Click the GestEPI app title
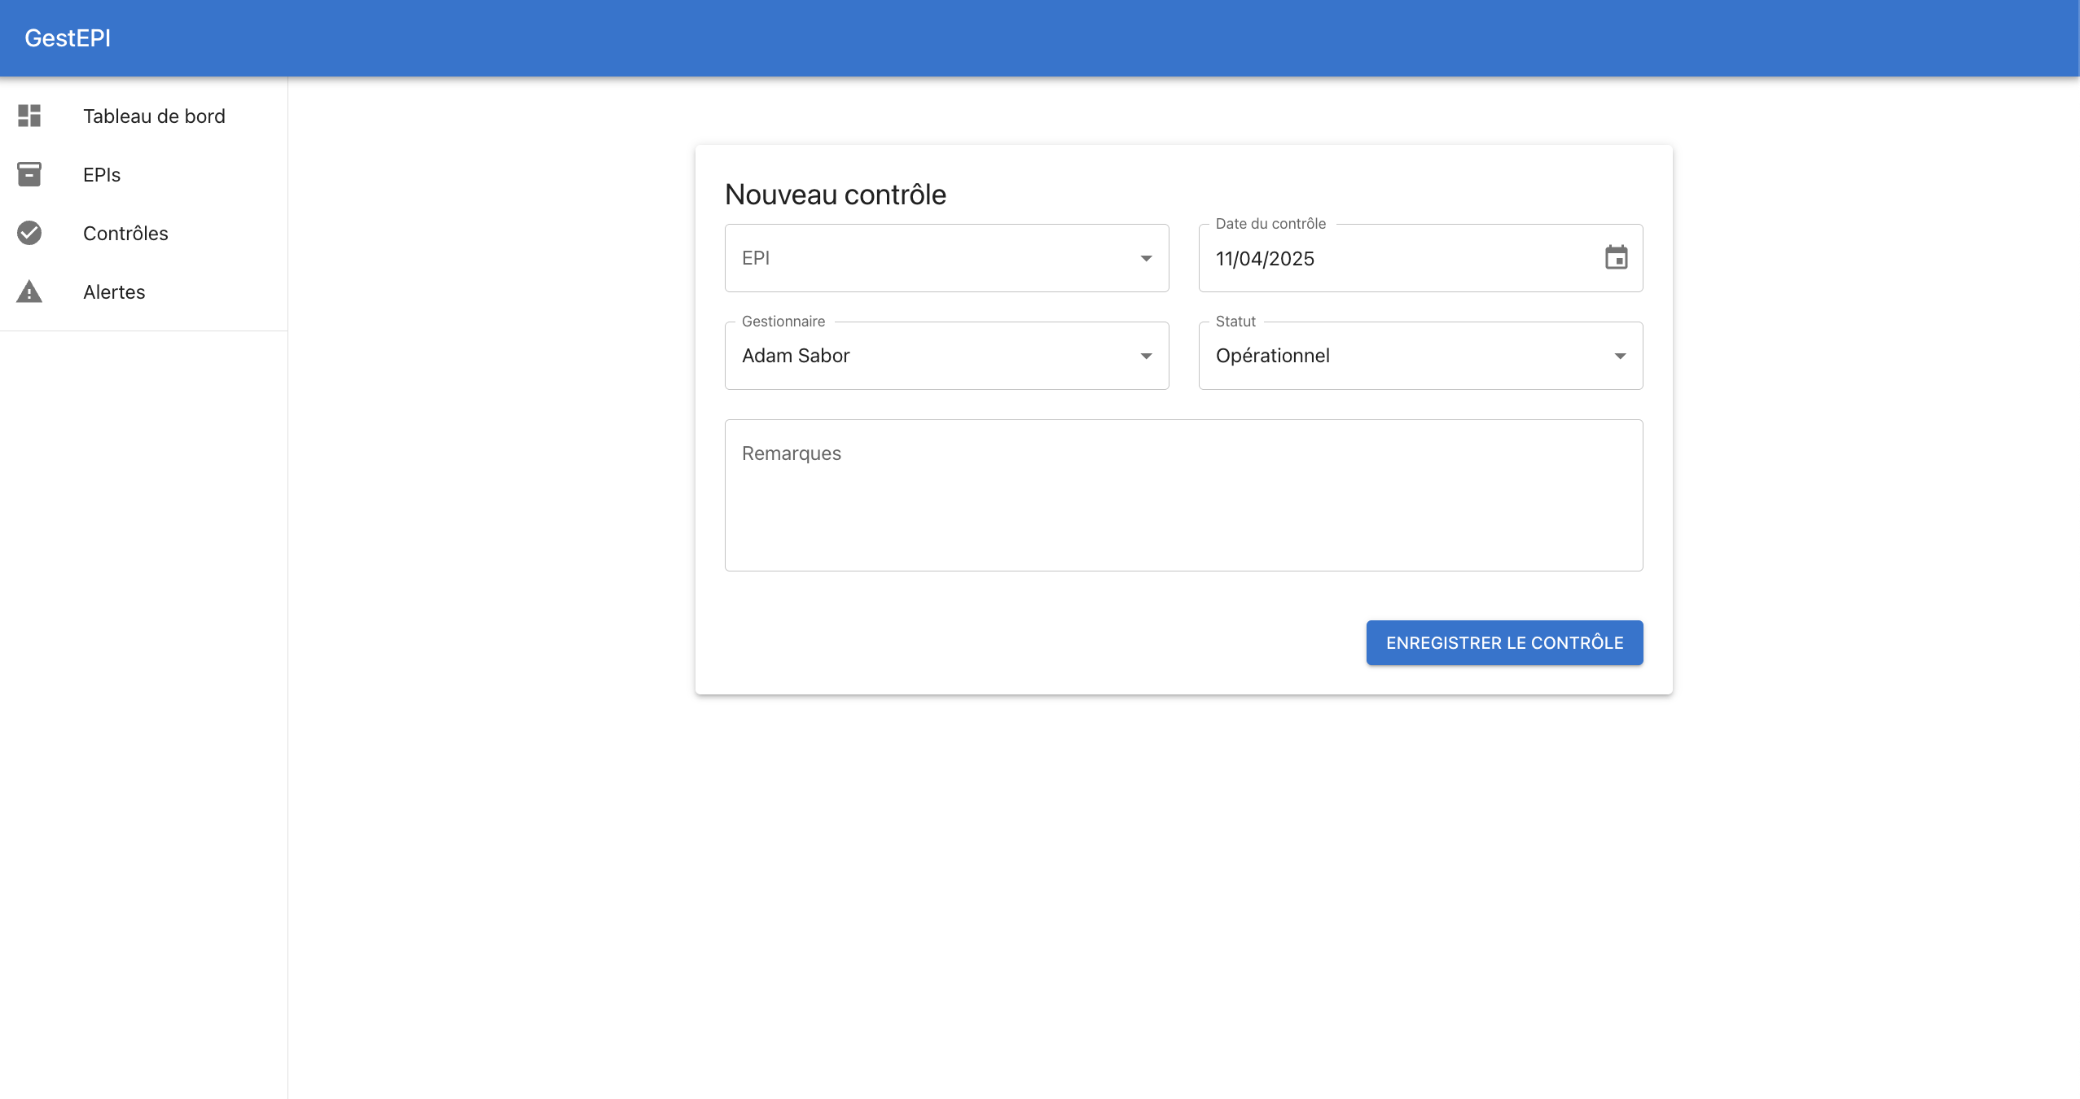2080x1099 pixels. [x=68, y=38]
